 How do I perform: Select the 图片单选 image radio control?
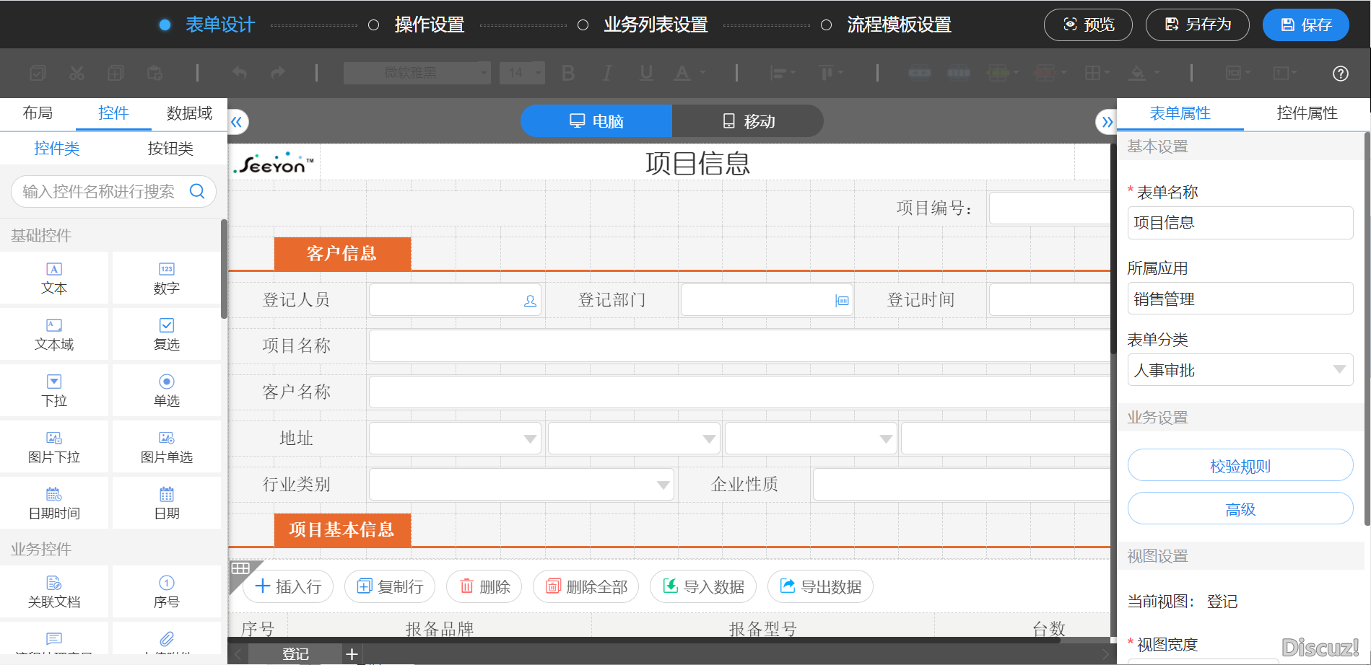point(167,447)
